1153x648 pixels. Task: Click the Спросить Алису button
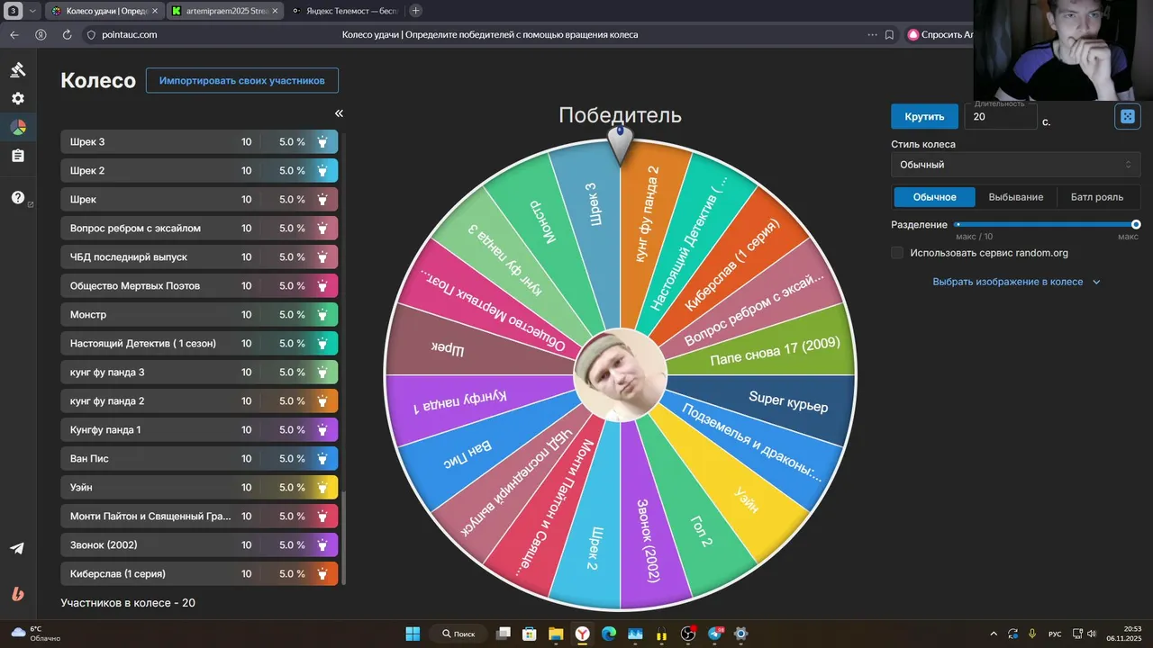click(940, 35)
